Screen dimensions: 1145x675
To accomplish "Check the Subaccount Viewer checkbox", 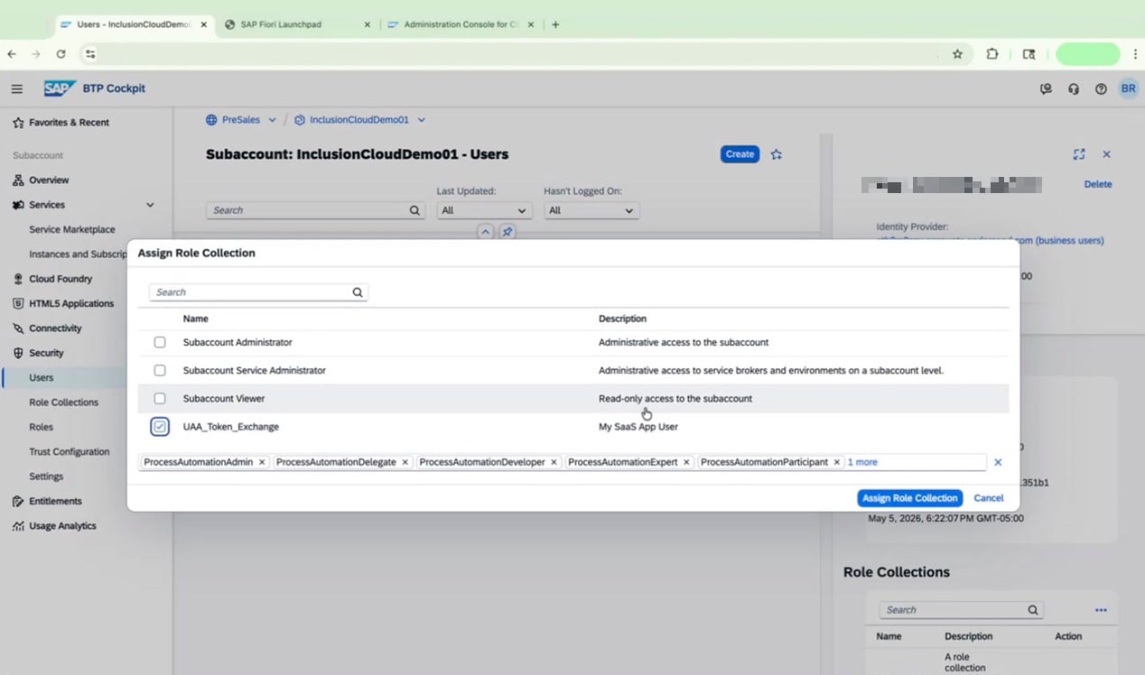I will pyautogui.click(x=160, y=399).
